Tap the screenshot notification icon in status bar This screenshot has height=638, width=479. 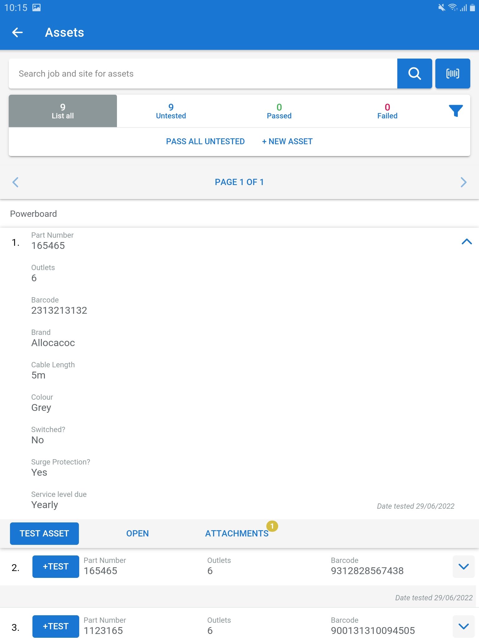pos(36,7)
